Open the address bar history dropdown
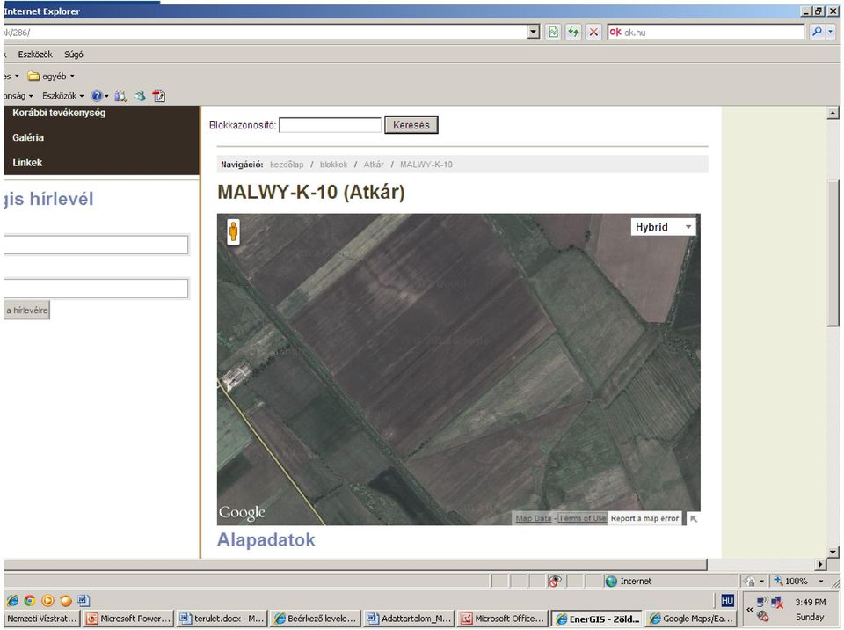The height and width of the screenshot is (630, 844). click(x=534, y=32)
